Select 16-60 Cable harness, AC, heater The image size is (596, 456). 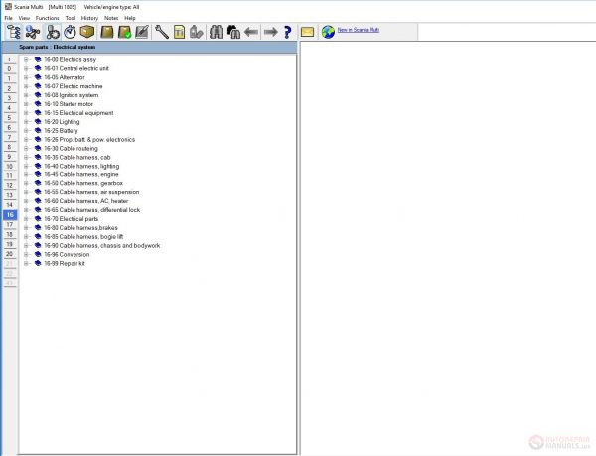[x=85, y=201]
